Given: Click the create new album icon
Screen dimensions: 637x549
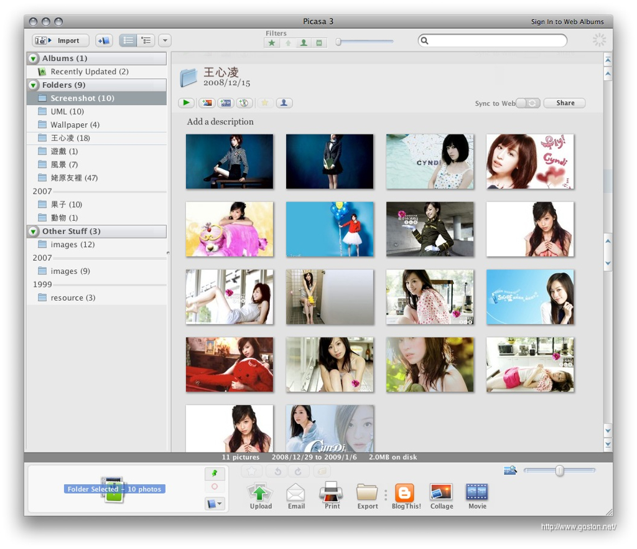Looking at the screenshot, I should [x=104, y=40].
